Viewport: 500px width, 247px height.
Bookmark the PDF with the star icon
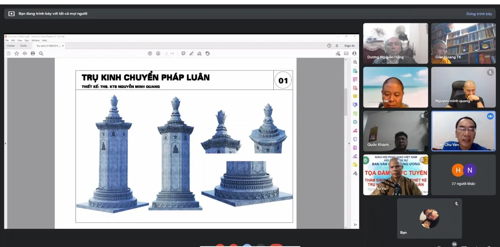(x=17, y=53)
